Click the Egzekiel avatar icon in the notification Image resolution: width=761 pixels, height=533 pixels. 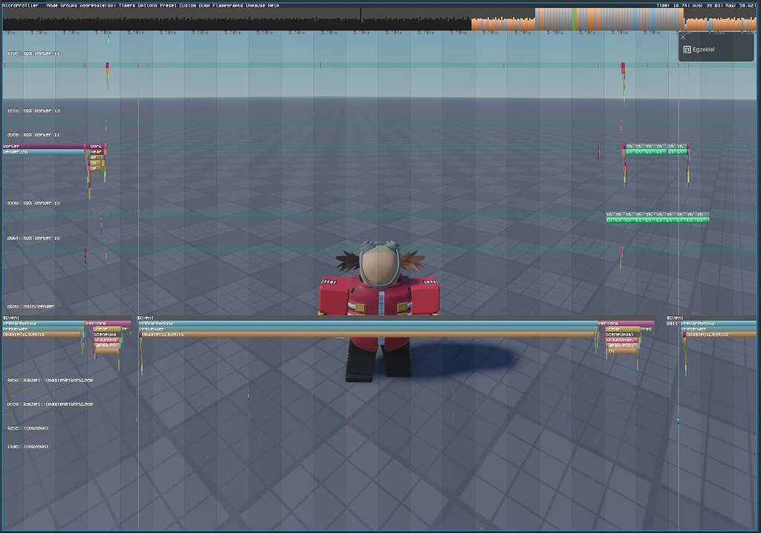click(x=687, y=50)
